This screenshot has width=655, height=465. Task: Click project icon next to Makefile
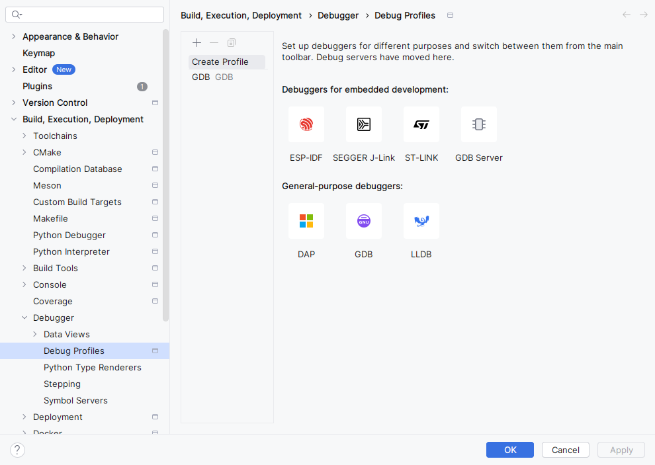pyautogui.click(x=155, y=218)
